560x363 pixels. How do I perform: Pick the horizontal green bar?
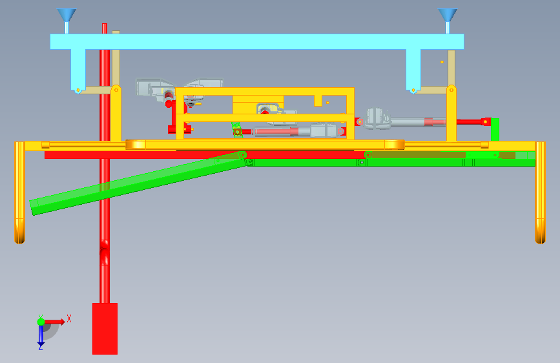coord(391,163)
